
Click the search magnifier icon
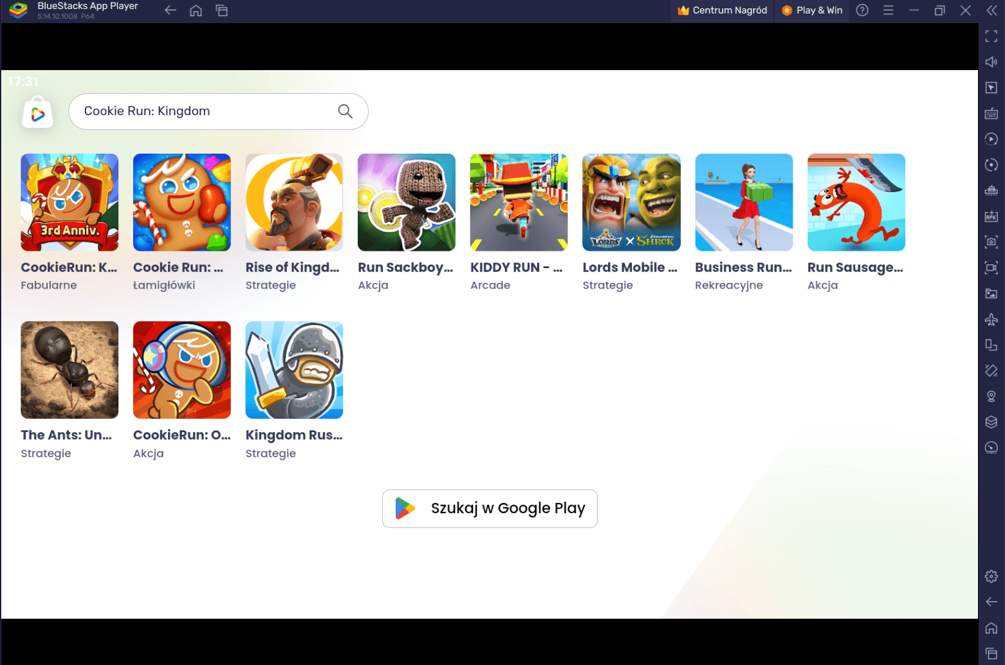(346, 111)
